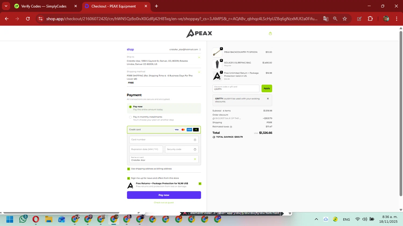
Task: Bookmark this page with star icon
Action: tap(345, 19)
